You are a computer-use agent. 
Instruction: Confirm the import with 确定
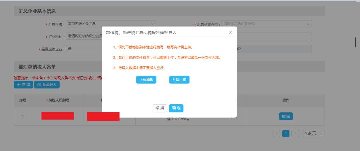coord(176,108)
